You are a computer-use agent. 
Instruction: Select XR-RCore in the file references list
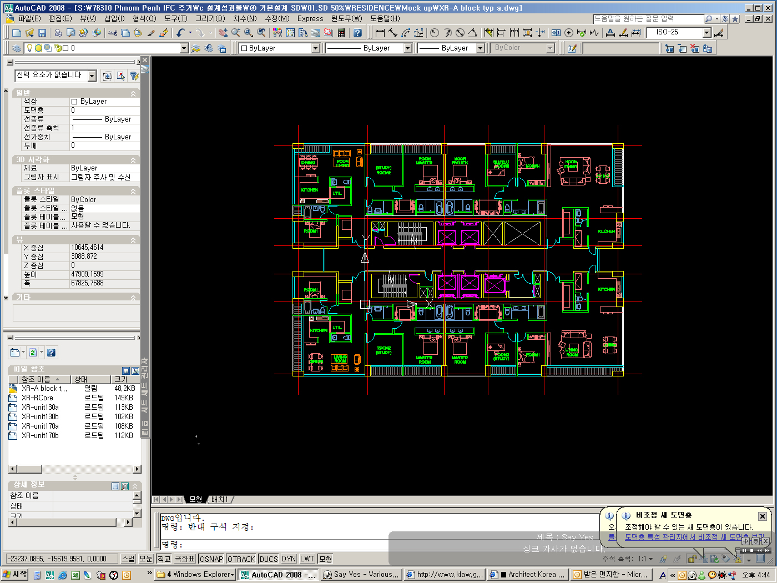pos(38,398)
